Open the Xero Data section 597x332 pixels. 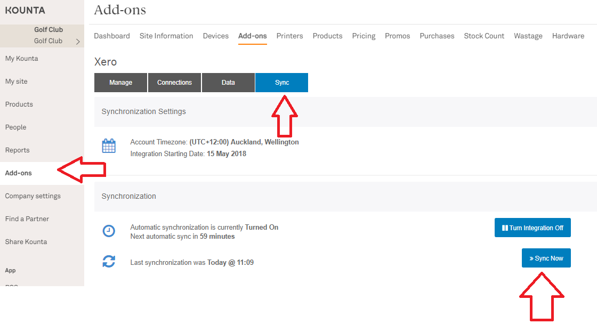pos(228,83)
